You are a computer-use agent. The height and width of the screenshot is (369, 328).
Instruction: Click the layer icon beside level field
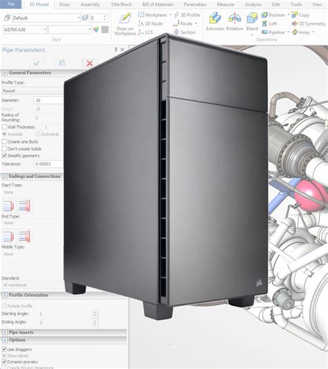(85, 18)
